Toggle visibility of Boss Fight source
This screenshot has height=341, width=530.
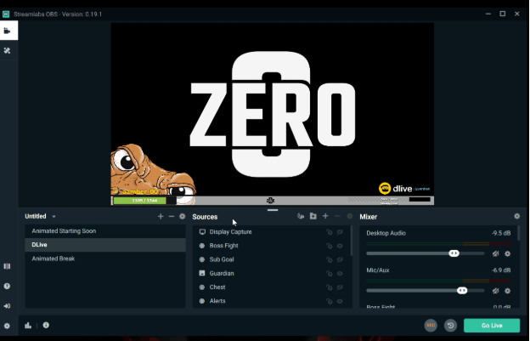pos(340,246)
